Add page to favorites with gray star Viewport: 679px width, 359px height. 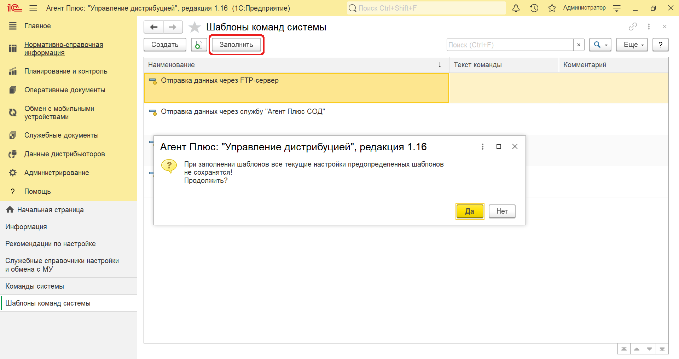(x=195, y=27)
